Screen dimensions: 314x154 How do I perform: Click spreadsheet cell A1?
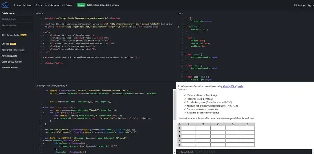[x=188, y=129]
